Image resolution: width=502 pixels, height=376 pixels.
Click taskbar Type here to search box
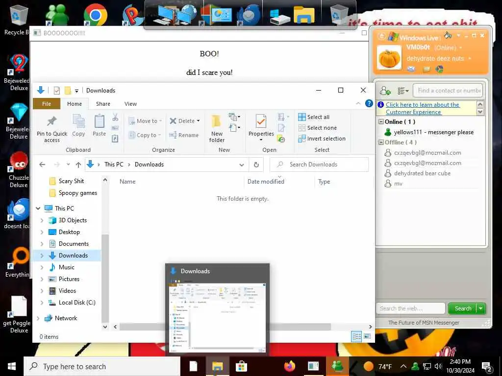[x=102, y=366]
